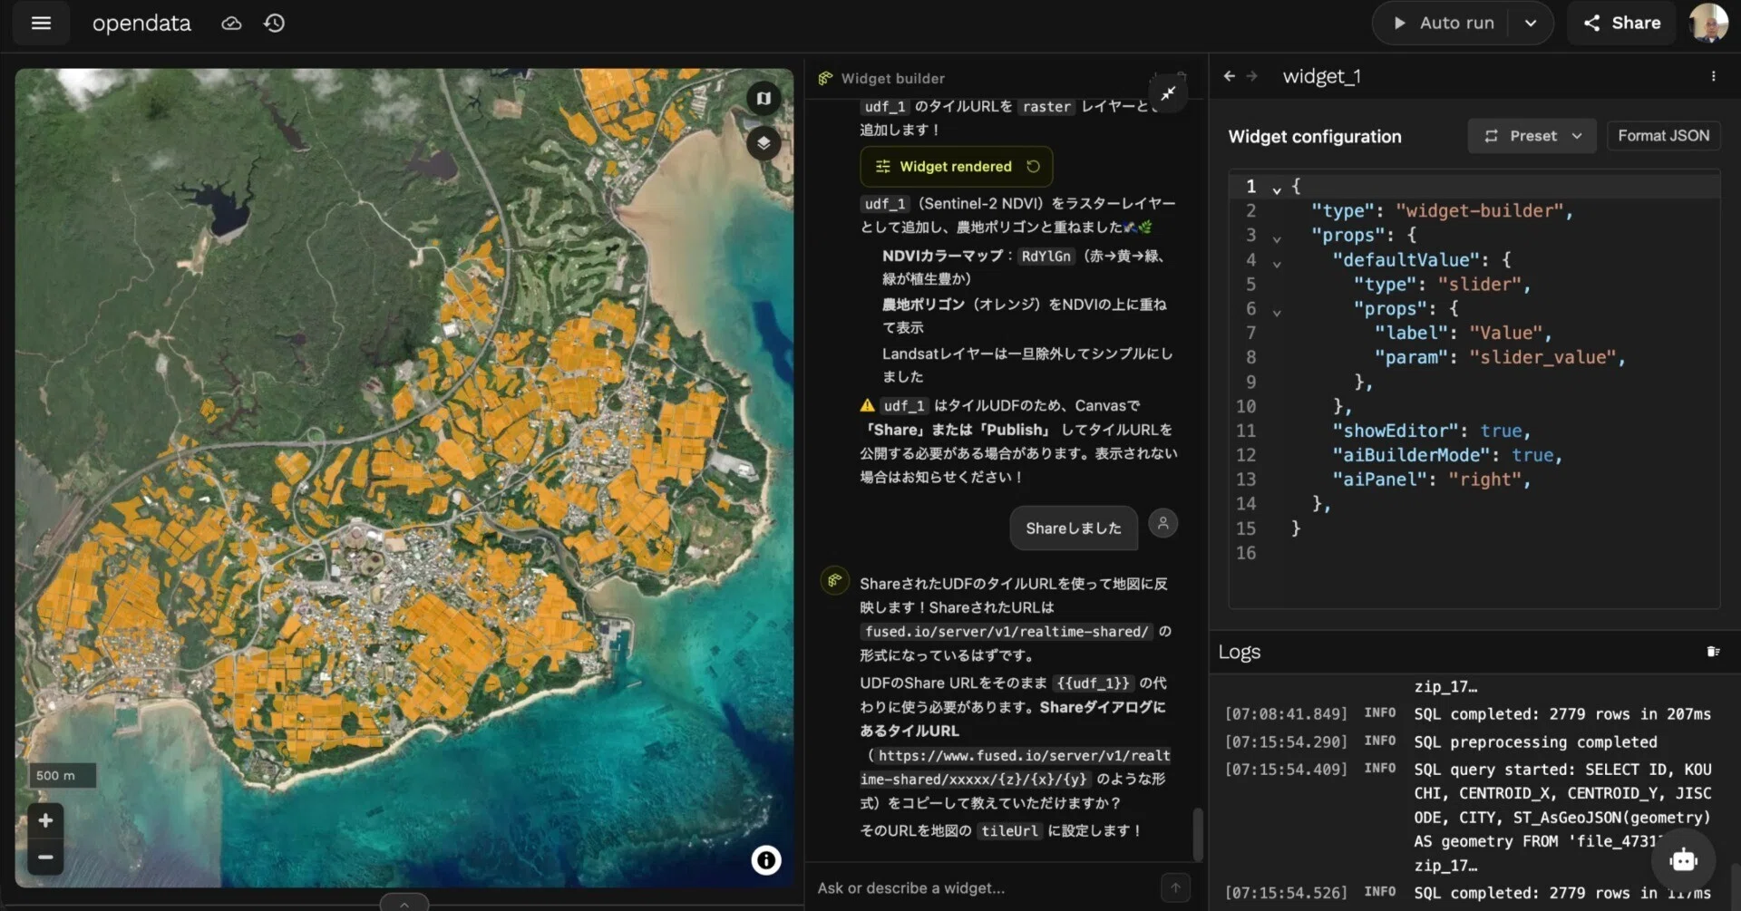Clear logs with the trash icon
1741x911 pixels.
pyautogui.click(x=1713, y=652)
